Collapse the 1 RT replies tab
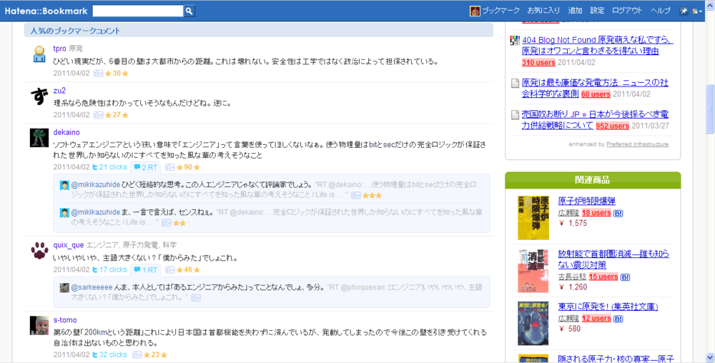This screenshot has width=715, height=363. tap(145, 270)
